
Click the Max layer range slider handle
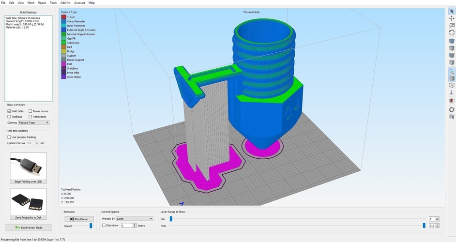click(x=424, y=226)
